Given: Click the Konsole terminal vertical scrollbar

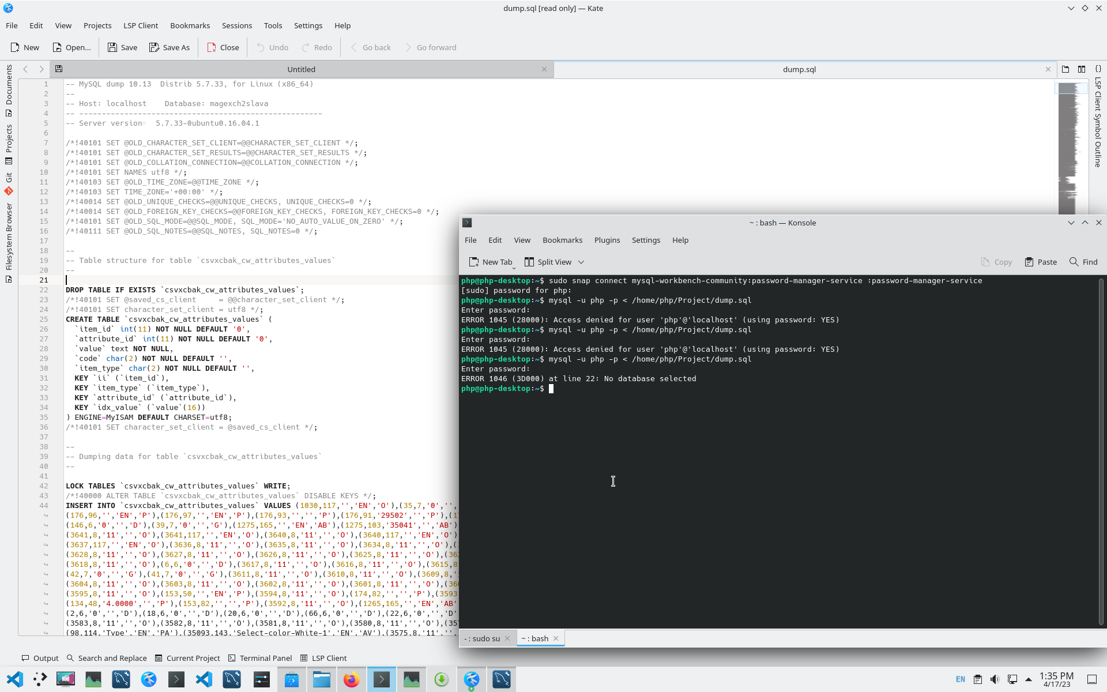Looking at the screenshot, I should [1101, 450].
